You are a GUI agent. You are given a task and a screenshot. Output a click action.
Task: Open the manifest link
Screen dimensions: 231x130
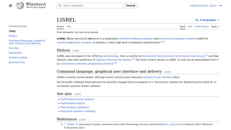pos(62,42)
